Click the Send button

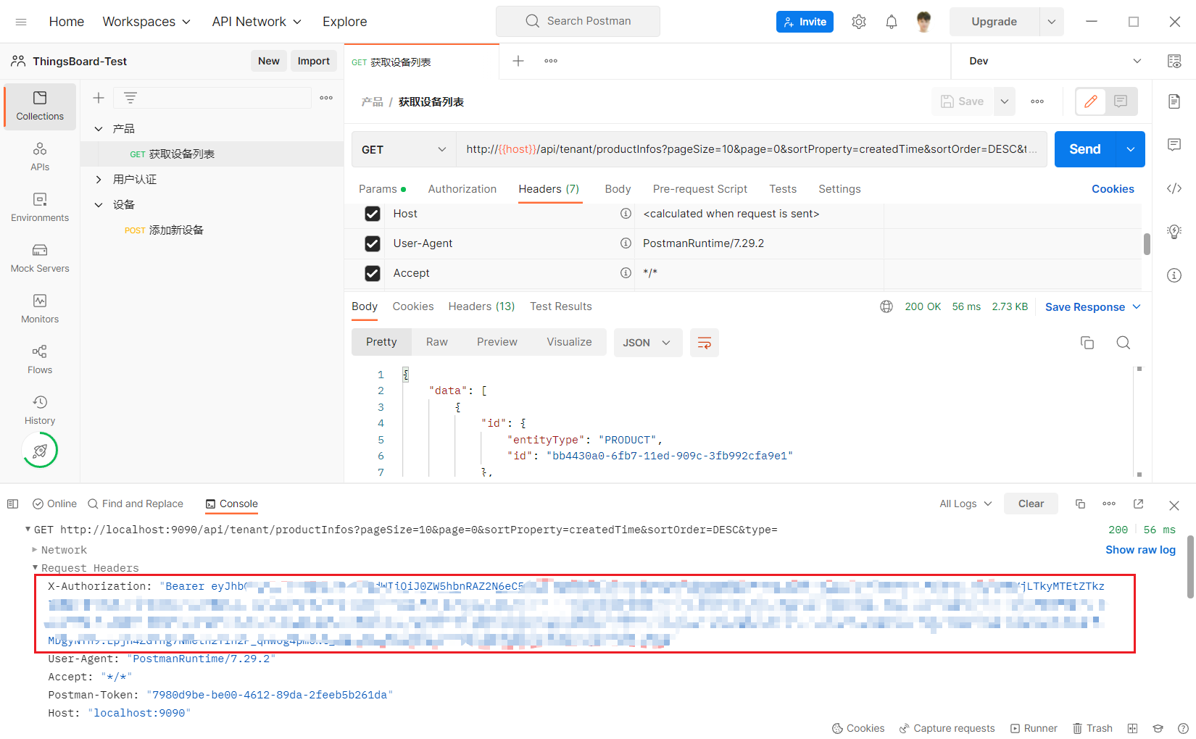[1085, 149]
